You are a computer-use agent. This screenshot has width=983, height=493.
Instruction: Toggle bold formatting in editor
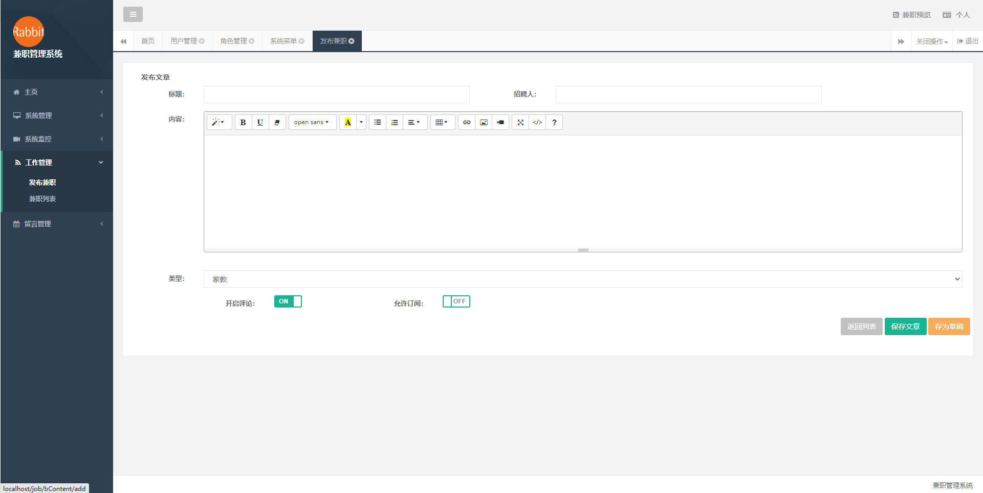[x=243, y=122]
